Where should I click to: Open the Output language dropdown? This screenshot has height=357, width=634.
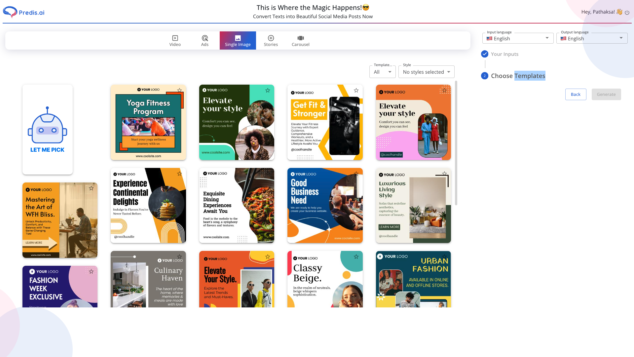[591, 38]
